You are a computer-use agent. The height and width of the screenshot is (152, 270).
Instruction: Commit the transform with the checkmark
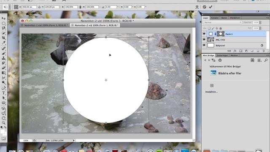point(211,7)
